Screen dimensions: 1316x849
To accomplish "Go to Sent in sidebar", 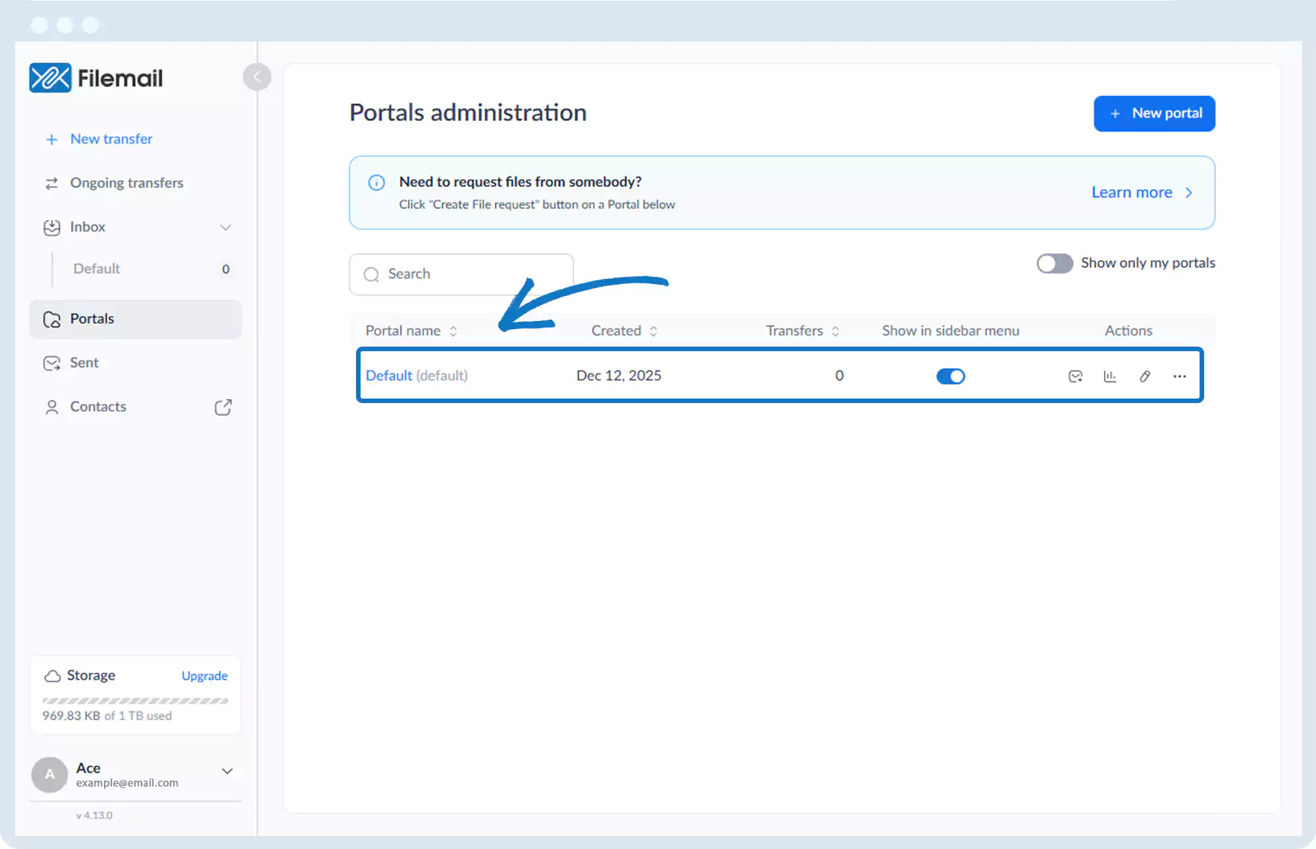I will tap(84, 363).
